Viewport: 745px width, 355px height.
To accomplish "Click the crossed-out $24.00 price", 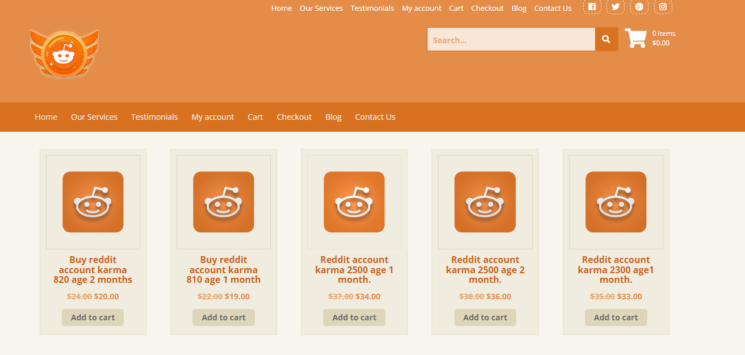I will coord(79,296).
